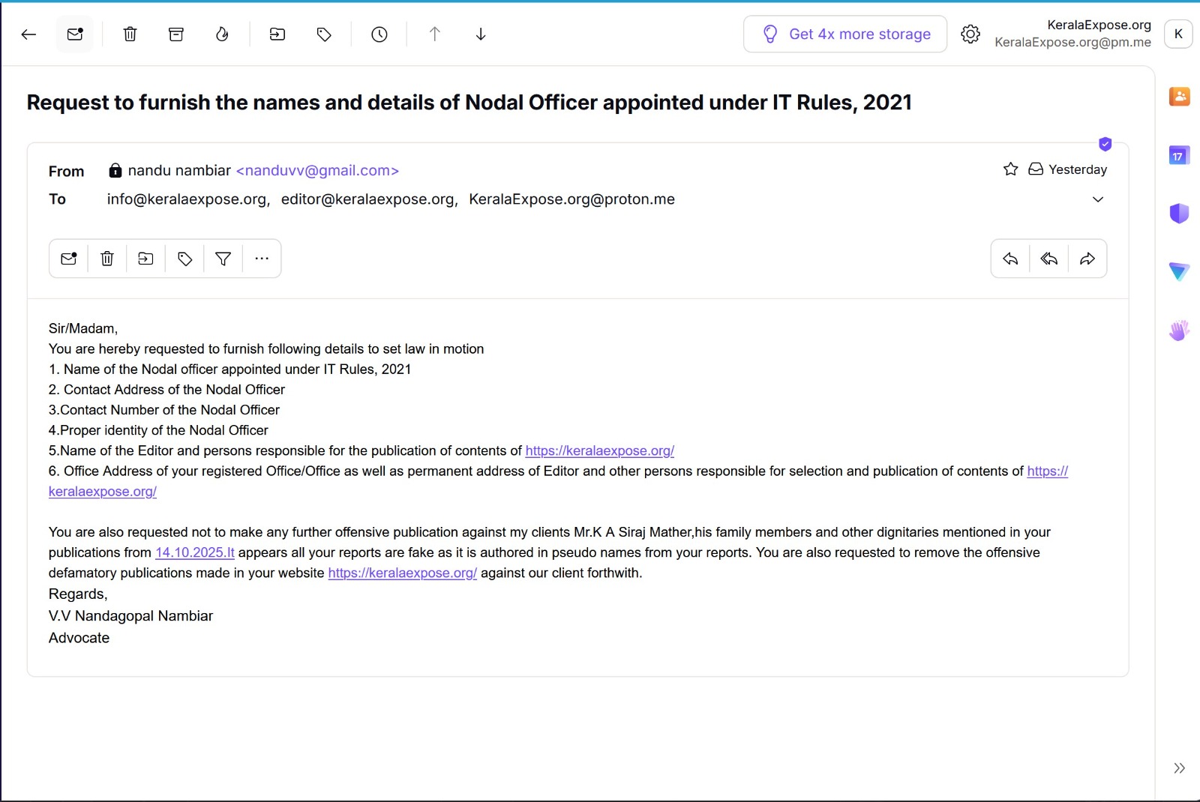
Task: Toggle read status via envelope icon near Yesterday
Action: [x=1036, y=169]
